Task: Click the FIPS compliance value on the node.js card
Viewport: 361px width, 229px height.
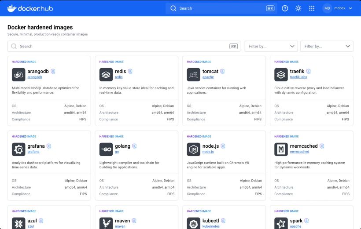Action: [258, 194]
